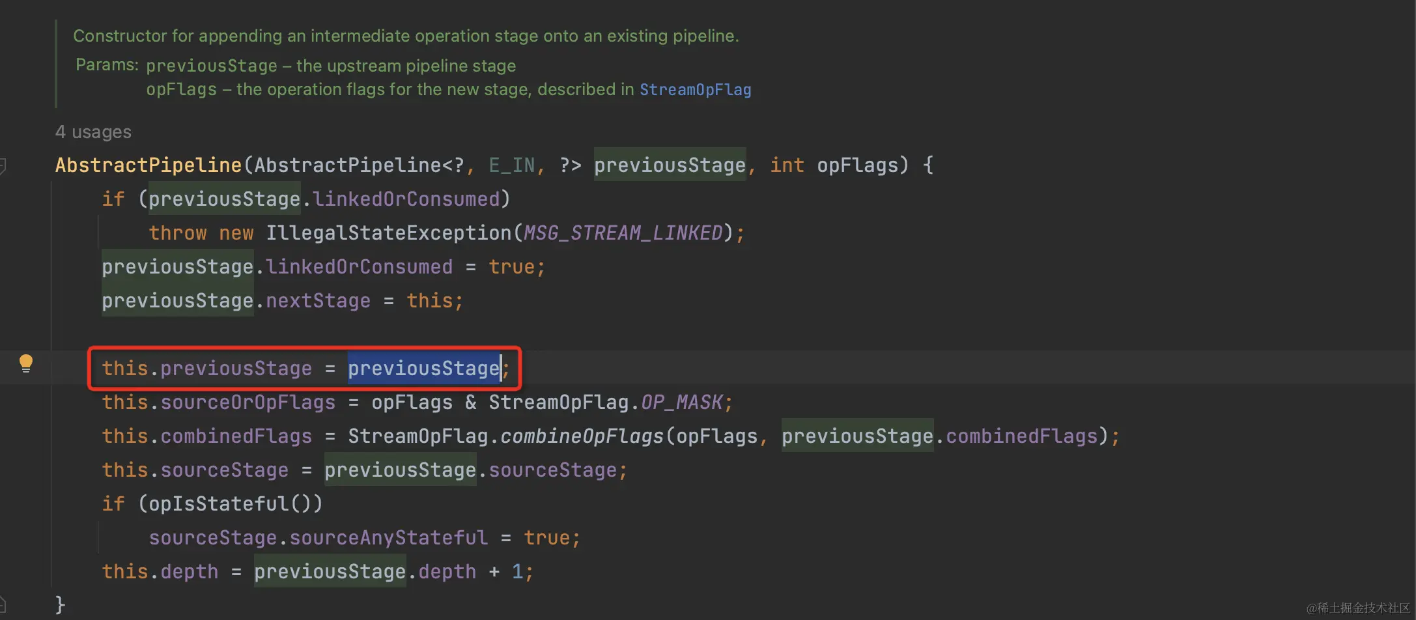Screen dimensions: 1416x620
Task: Click the sourceAnyStateful field
Action: click(388, 538)
